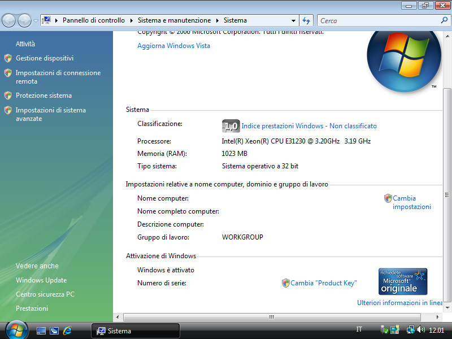Click network connection tray icon
Viewport: 452px width, 339px height.
click(410, 330)
